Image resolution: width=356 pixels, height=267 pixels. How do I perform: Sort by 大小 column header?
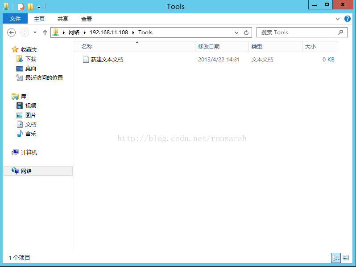click(320, 47)
